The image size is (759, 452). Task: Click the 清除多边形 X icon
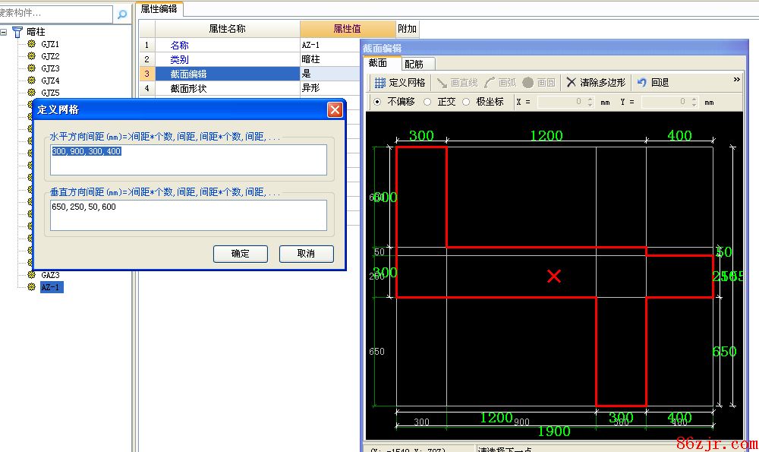point(572,82)
